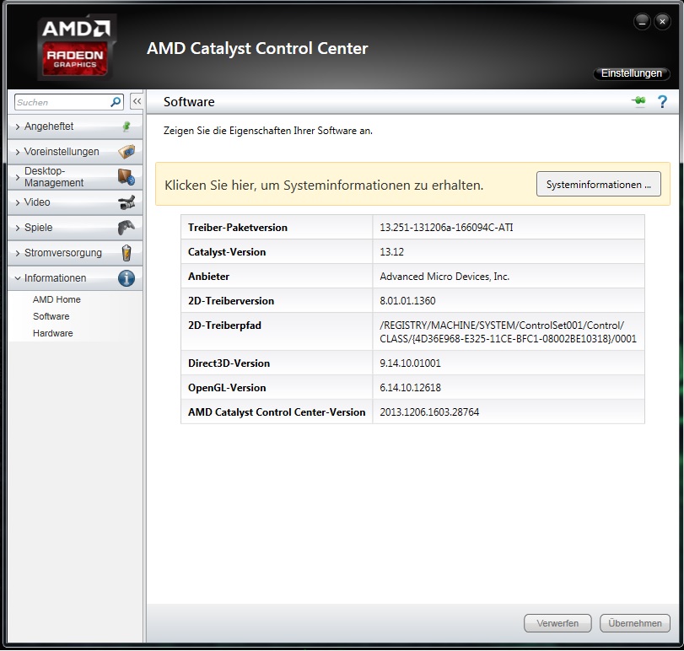Image resolution: width=684 pixels, height=651 pixels.
Task: Click the 2D-Treiberpfad label
Action: click(x=224, y=325)
